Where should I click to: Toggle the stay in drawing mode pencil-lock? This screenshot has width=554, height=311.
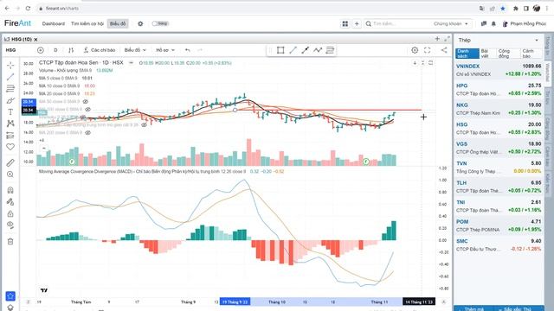[x=10, y=202]
